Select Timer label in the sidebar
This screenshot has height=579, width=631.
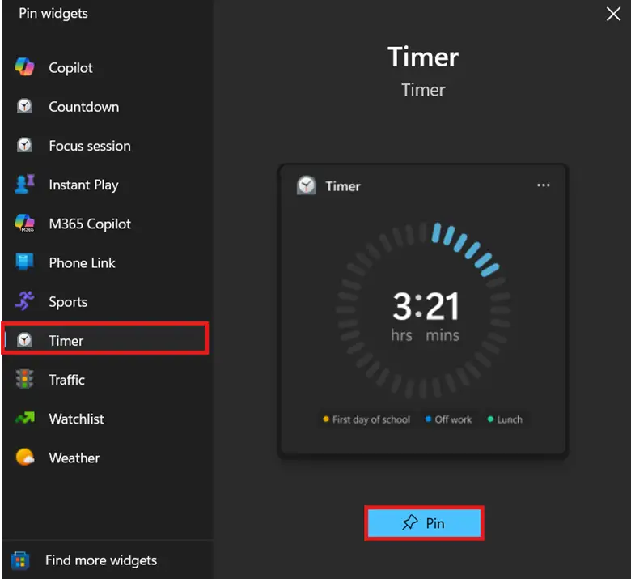[x=66, y=341]
